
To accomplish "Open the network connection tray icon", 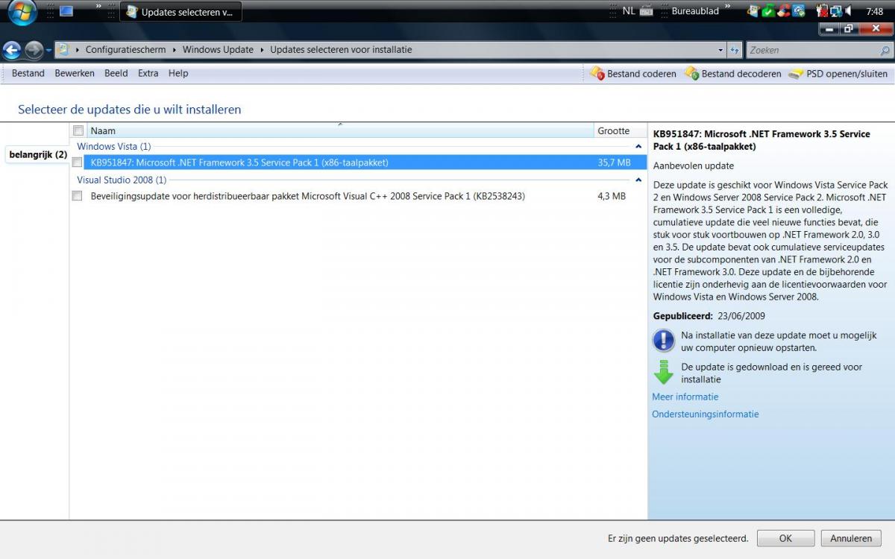I will 836,11.
